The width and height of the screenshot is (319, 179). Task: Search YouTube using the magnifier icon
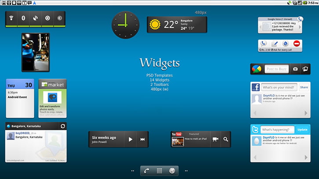pos(225,140)
